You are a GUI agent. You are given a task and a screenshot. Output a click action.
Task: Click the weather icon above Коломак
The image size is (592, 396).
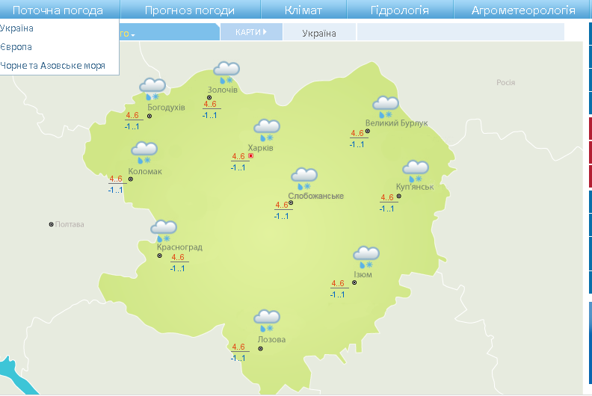(x=144, y=153)
